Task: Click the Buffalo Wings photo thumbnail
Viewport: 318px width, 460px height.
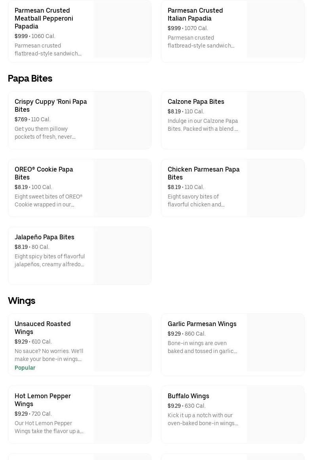Action: tap(275, 415)
